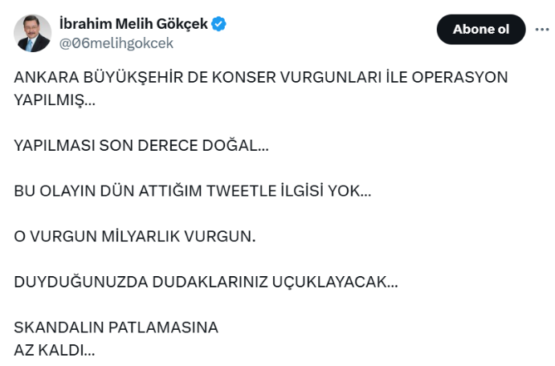Click the SKANDALIN PATLAMASINA line
The image size is (555, 366).
pyautogui.click(x=116, y=327)
